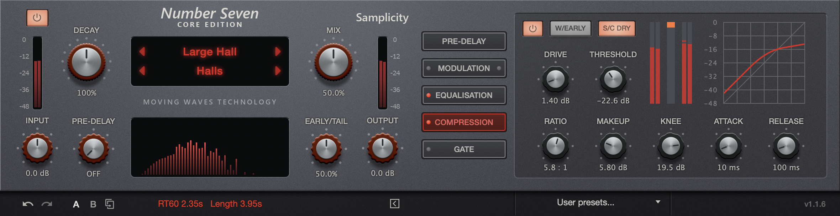The image size is (840, 216).
Task: Open the EQUALISATION section tab
Action: point(464,95)
